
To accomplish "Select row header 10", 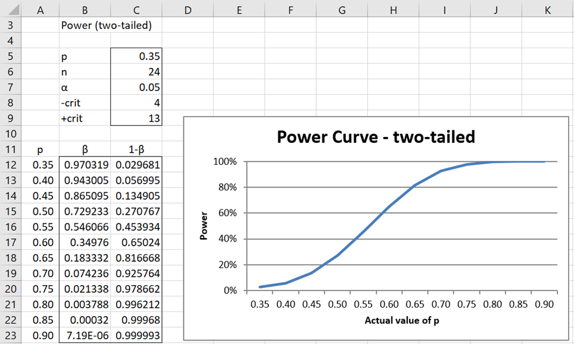I will 11,134.
